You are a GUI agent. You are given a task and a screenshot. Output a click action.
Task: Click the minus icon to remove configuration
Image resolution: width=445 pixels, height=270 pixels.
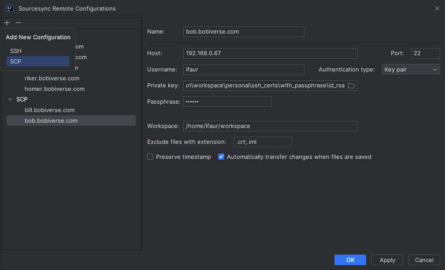pyautogui.click(x=18, y=23)
